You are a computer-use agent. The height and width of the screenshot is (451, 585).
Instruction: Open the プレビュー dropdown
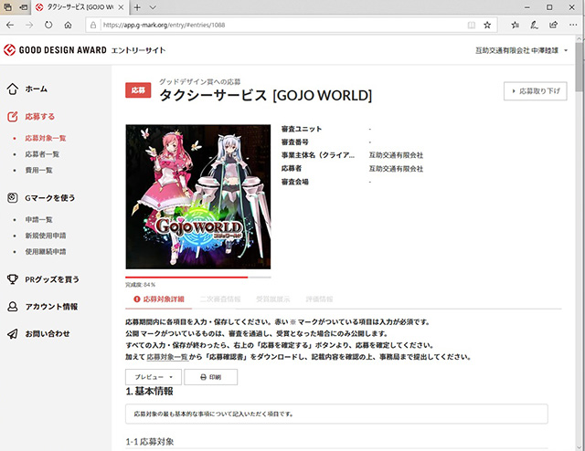pyautogui.click(x=152, y=376)
